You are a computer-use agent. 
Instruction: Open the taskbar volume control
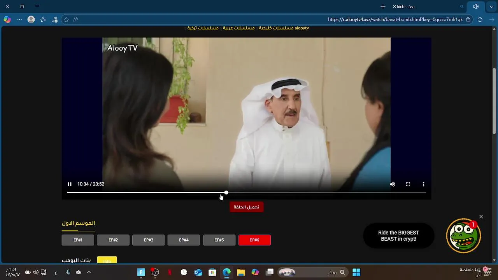pyautogui.click(x=36, y=272)
